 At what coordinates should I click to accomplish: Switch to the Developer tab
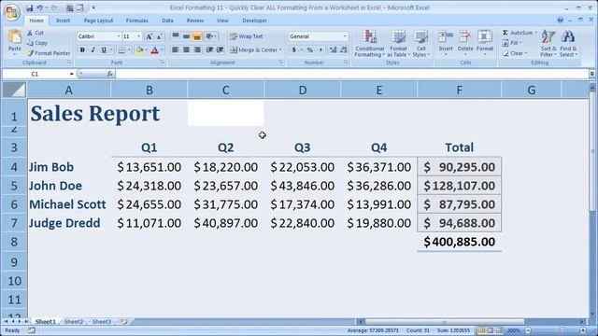tap(254, 21)
